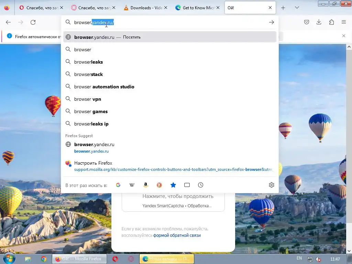
Task: Click the 11:47 system clock
Action: [x=335, y=259]
